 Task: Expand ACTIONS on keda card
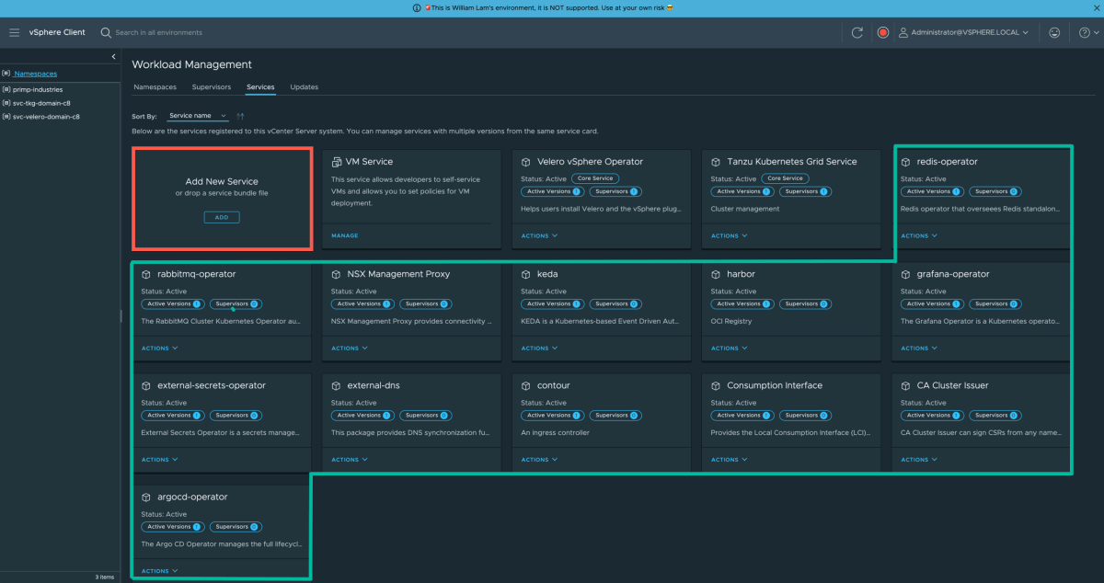[538, 348]
